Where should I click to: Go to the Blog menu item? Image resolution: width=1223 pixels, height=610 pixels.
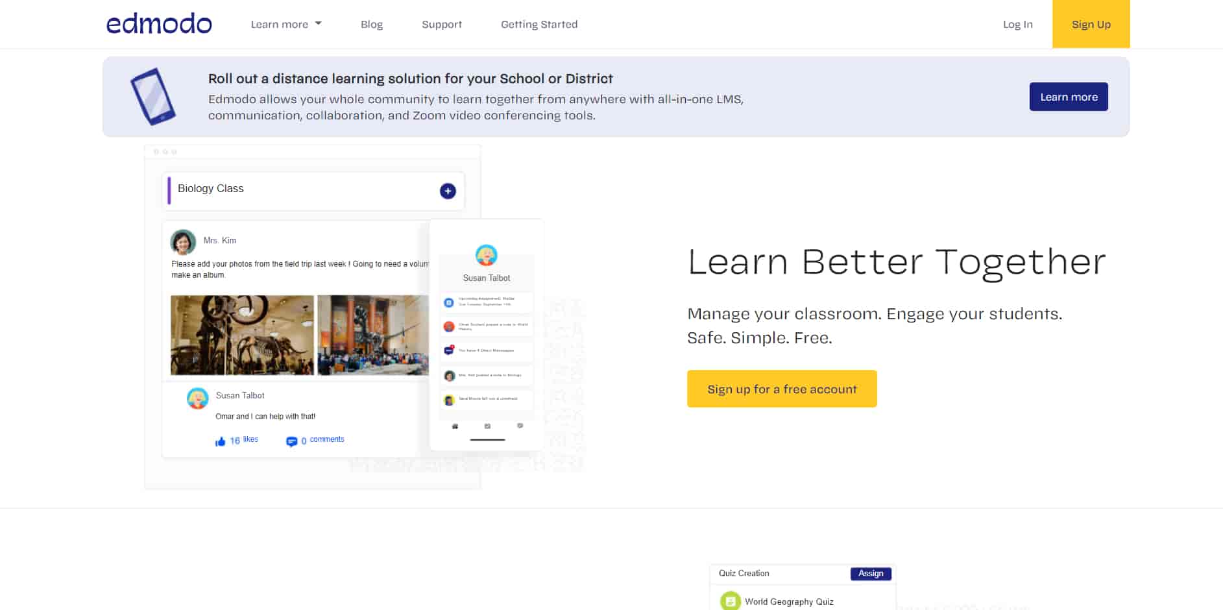point(372,24)
